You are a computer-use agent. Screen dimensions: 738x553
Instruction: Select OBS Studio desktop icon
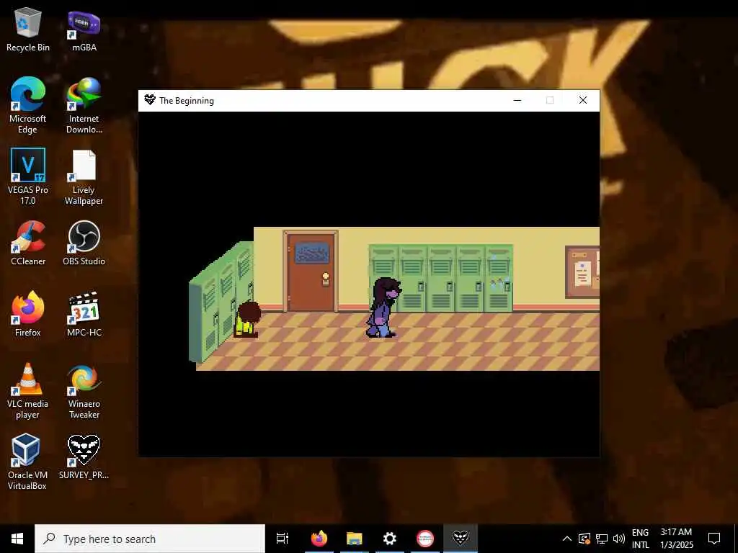(x=84, y=243)
